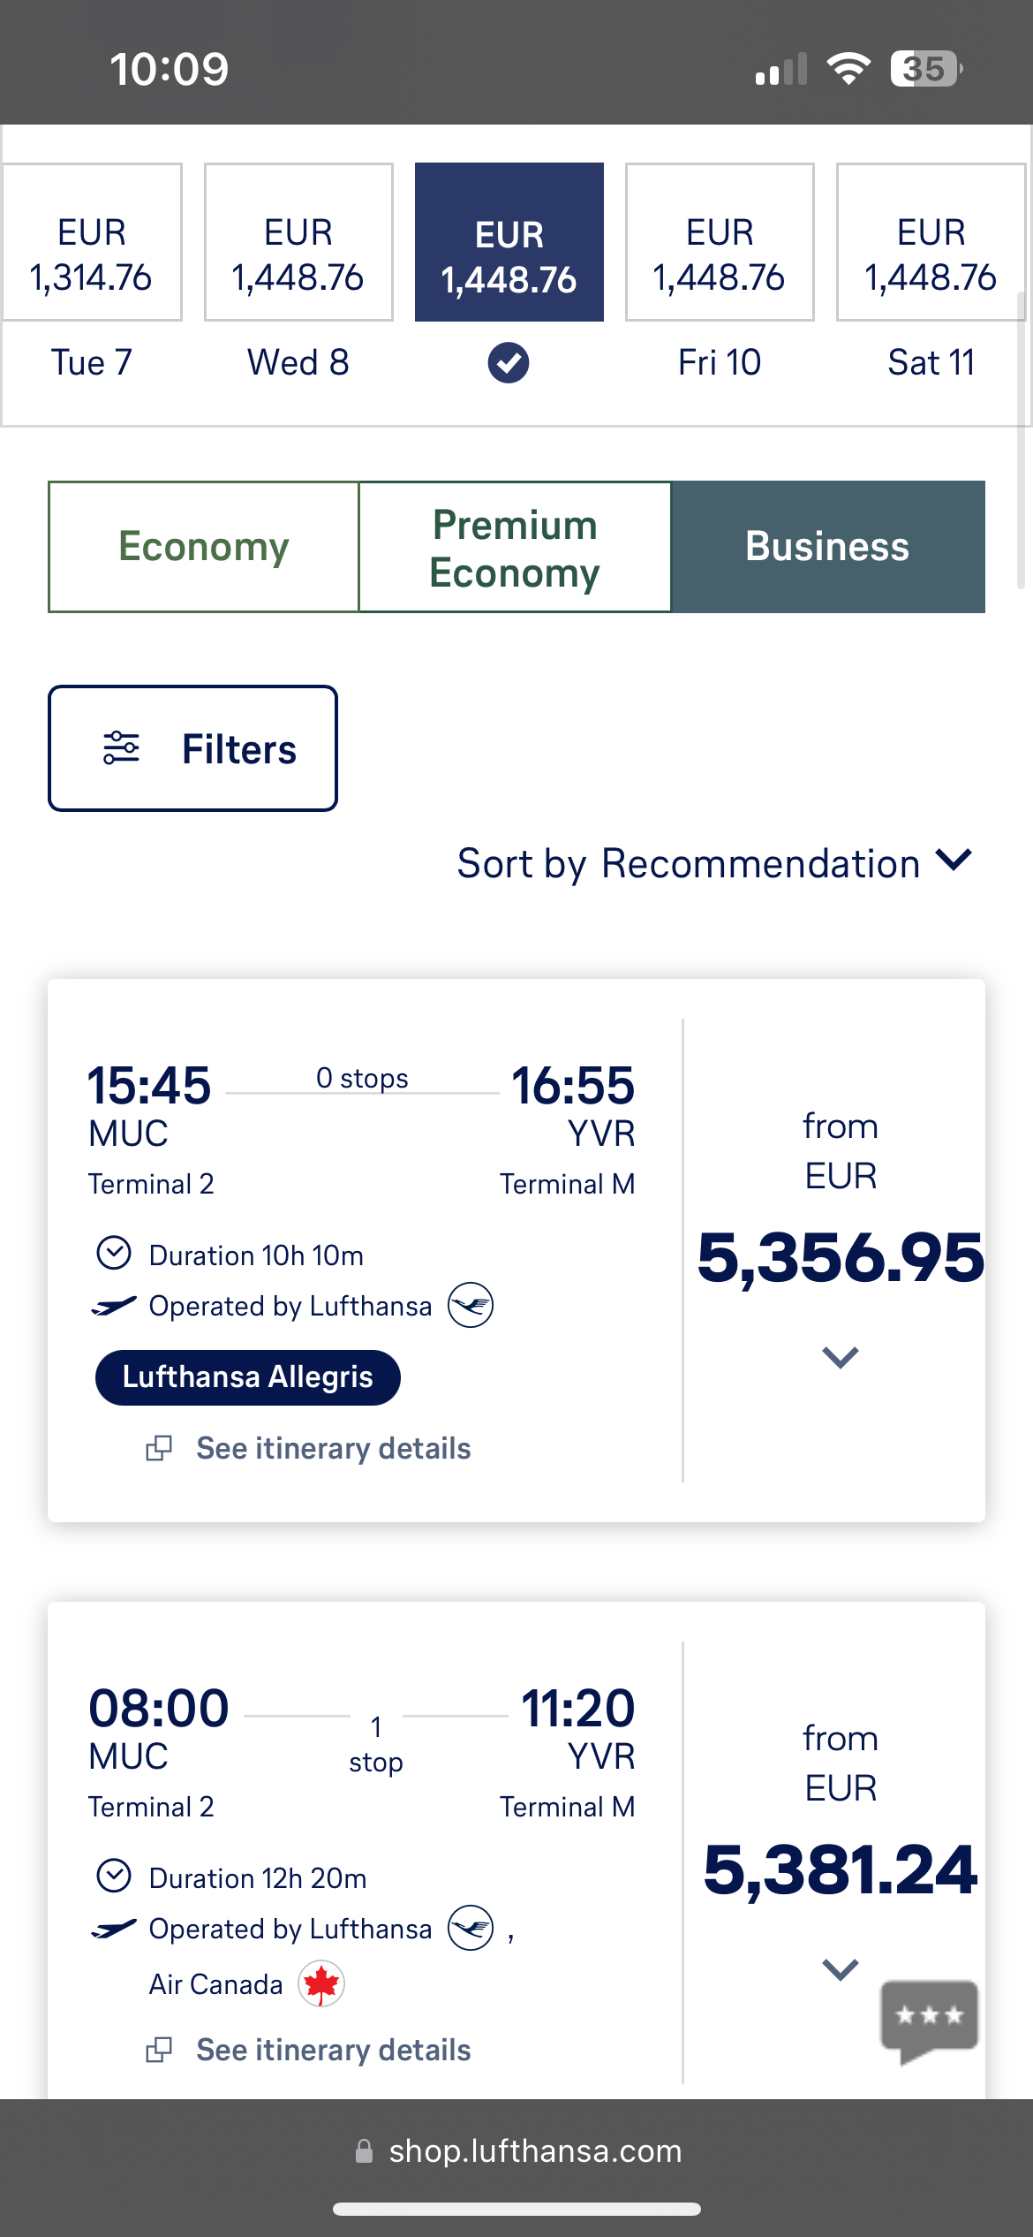This screenshot has width=1033, height=2237.
Task: Click the Lufthansa crane logo on nonstop flight
Action: (470, 1305)
